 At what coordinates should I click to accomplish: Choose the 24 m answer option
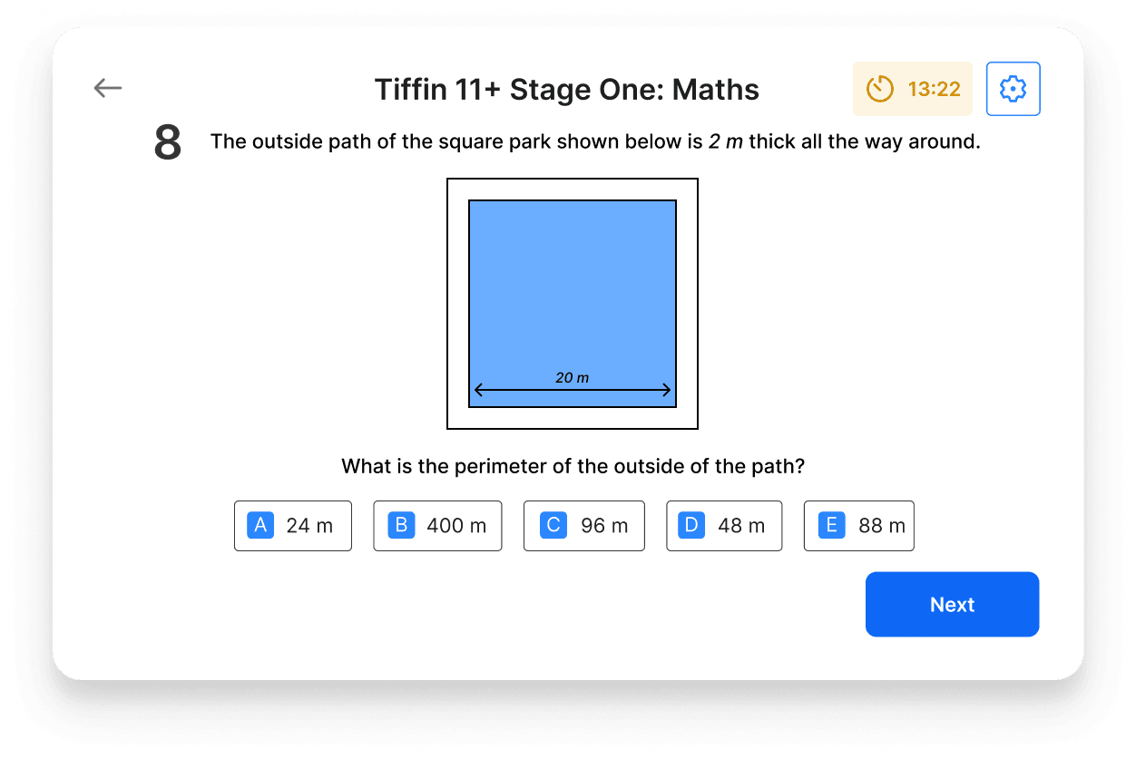(292, 526)
